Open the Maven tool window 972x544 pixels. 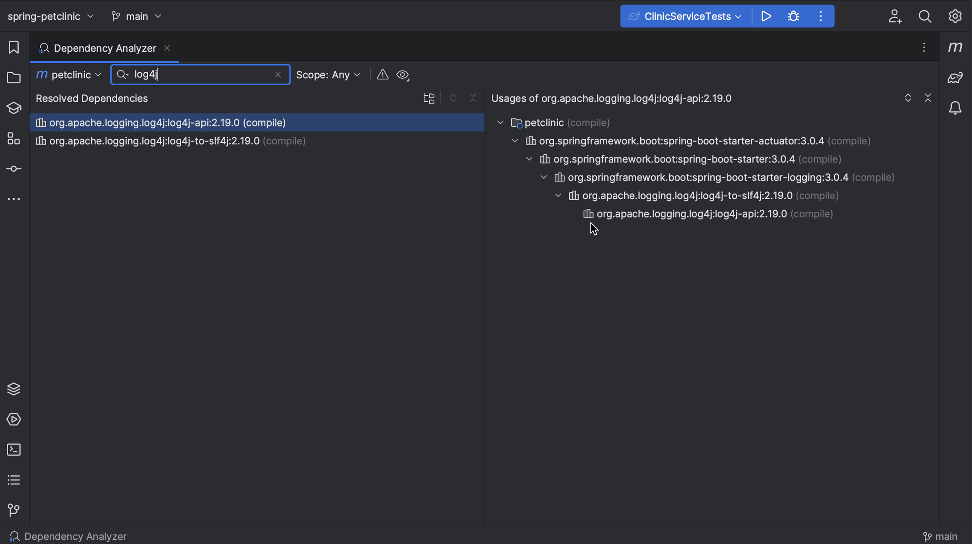(956, 47)
